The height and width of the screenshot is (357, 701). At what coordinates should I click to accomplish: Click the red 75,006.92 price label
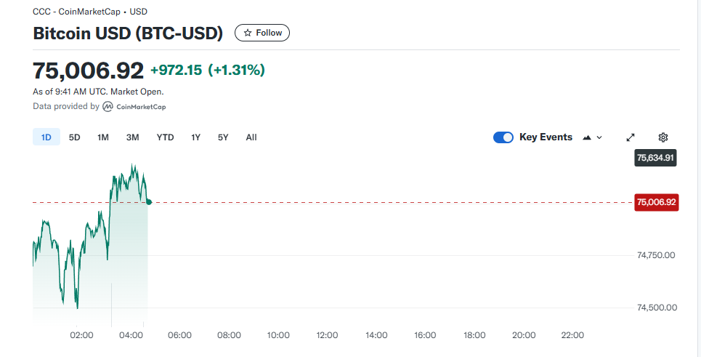656,202
